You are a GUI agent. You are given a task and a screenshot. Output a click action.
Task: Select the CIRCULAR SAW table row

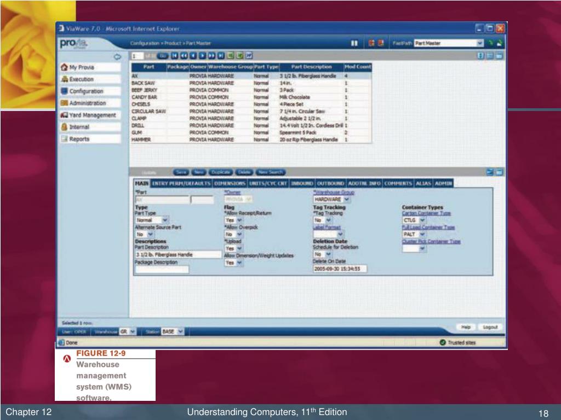[x=251, y=111]
